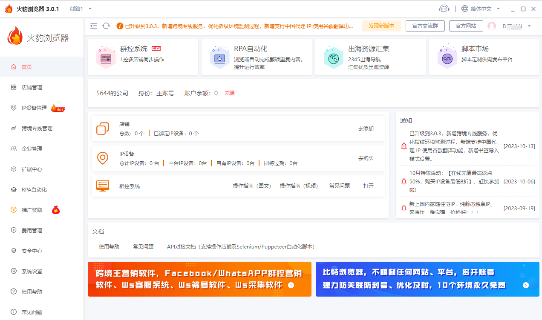This screenshot has height=320, width=542.
Task: Open 操作指南（图文）link
Action: [x=252, y=186]
